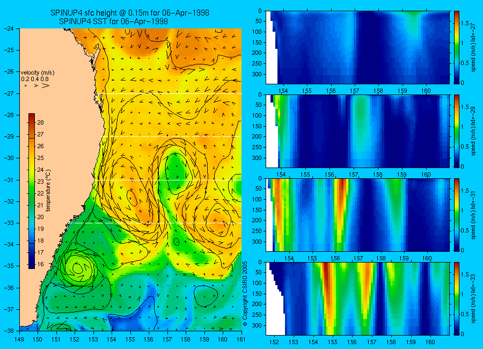Select the 'velocity (m/s)' legend label

click(38, 73)
